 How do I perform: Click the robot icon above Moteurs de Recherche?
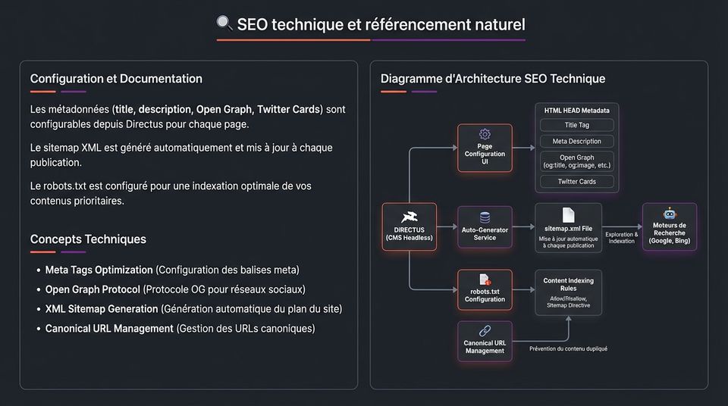point(670,214)
